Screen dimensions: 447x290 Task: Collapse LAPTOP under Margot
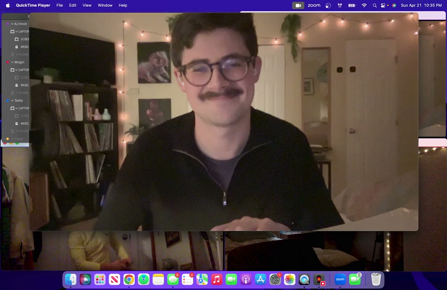tap(16, 70)
